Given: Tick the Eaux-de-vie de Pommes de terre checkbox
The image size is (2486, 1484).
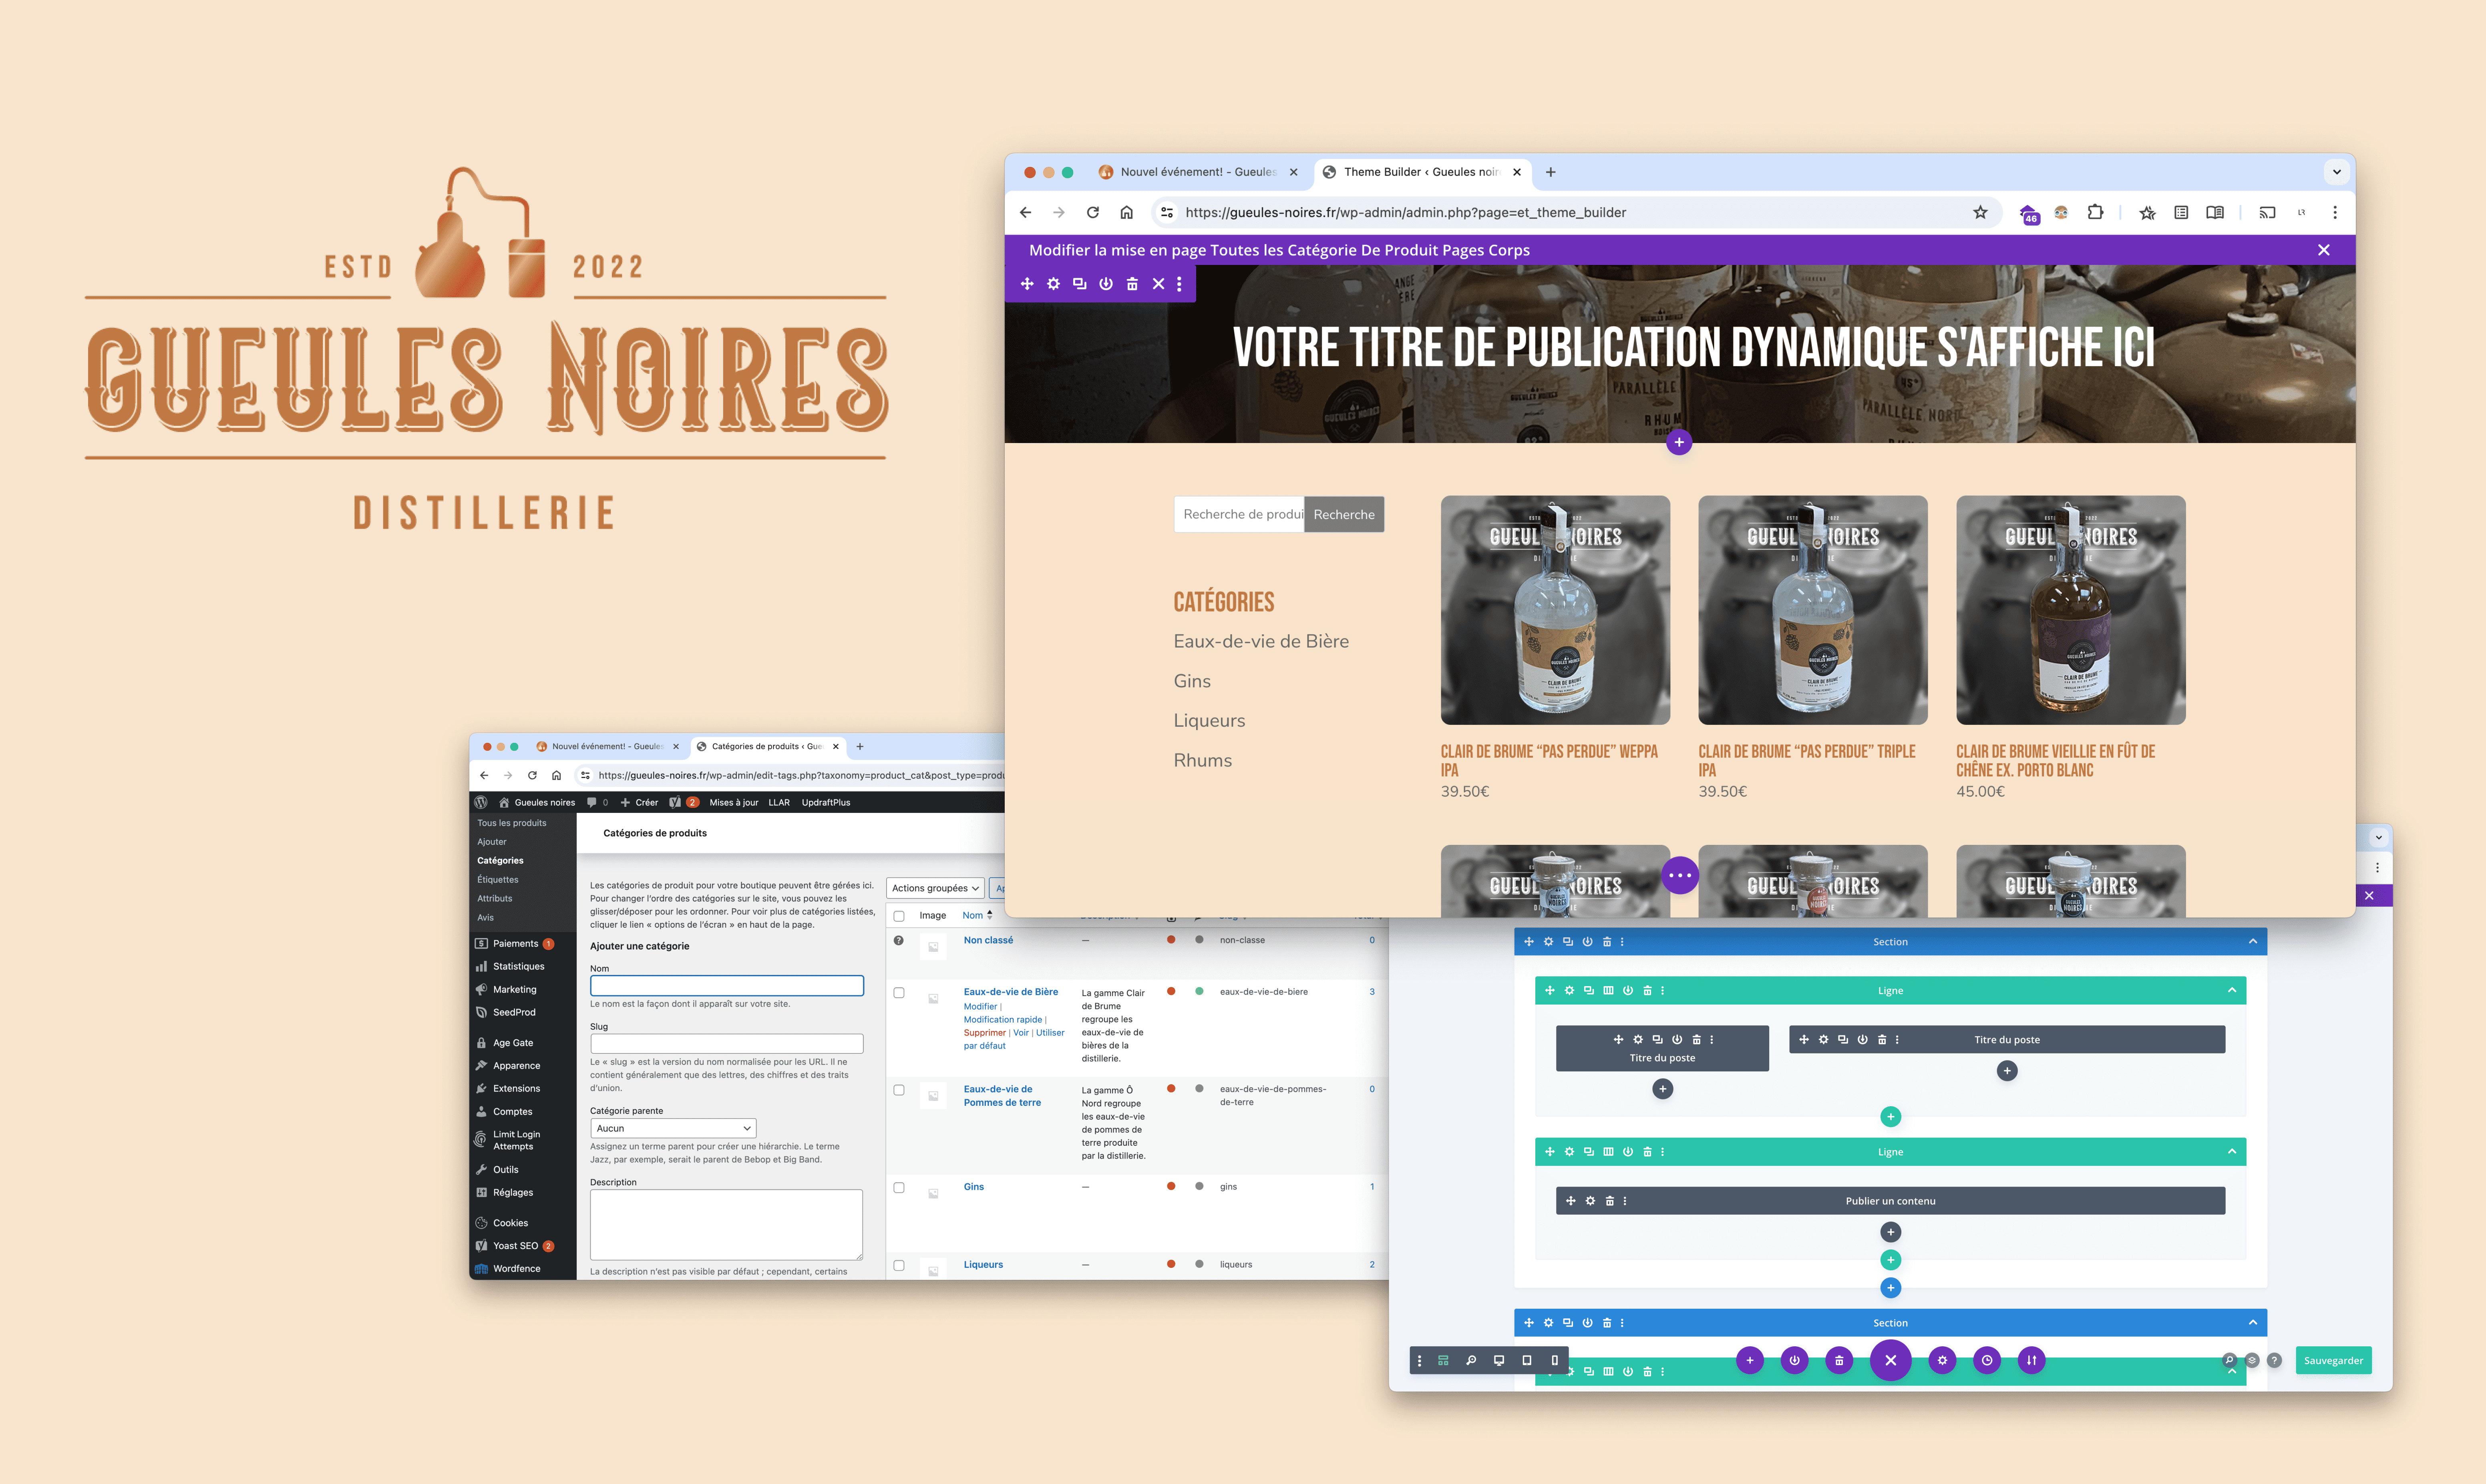Looking at the screenshot, I should [x=898, y=1090].
